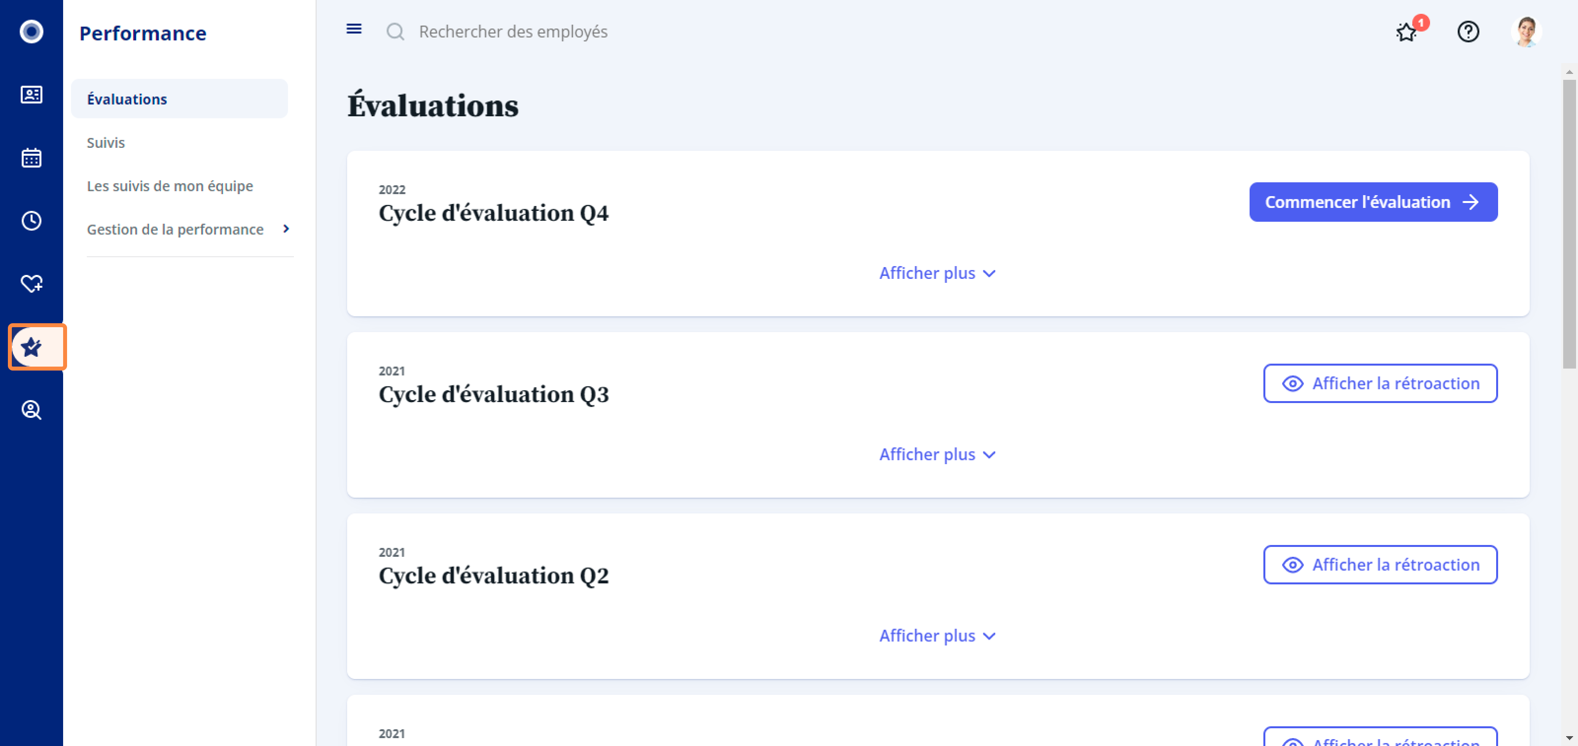Open the recruiting person-search icon
1578x746 pixels.
pyautogui.click(x=31, y=409)
